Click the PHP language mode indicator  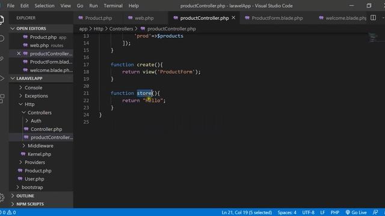click(x=334, y=212)
